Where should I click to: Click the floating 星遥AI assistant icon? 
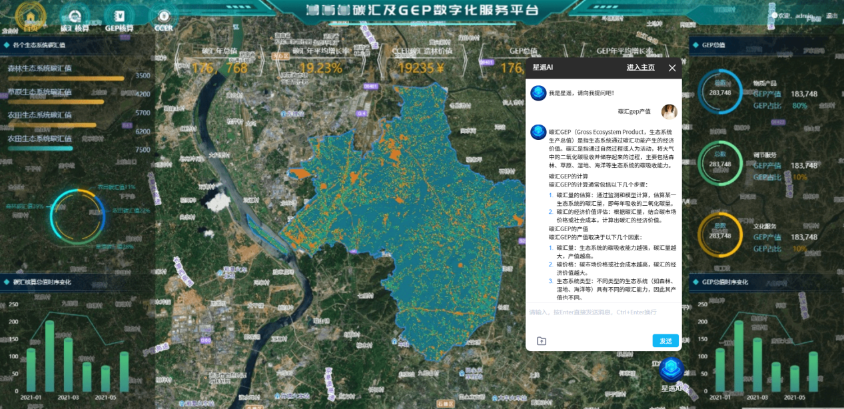coord(671,370)
